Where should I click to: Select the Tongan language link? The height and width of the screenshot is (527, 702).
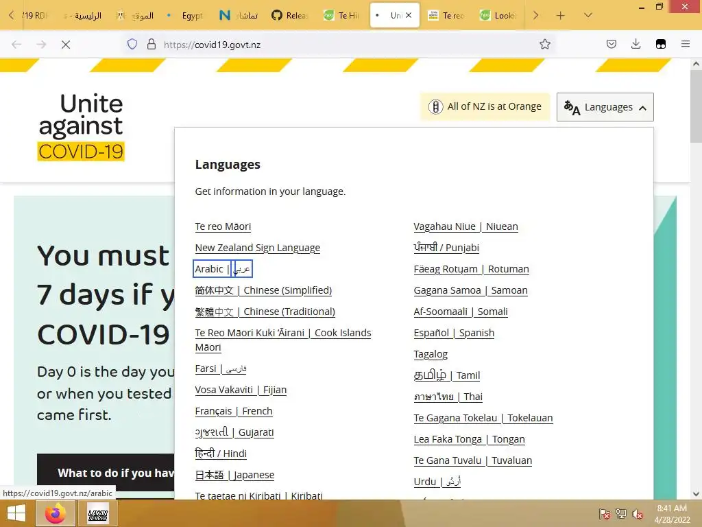469,439
